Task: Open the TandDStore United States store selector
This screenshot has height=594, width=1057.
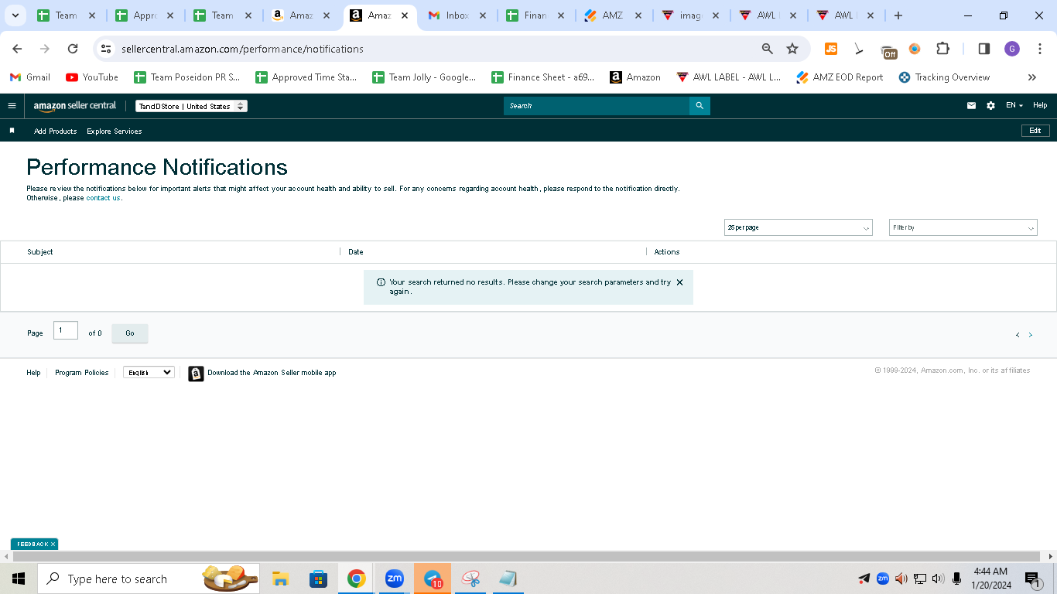Action: coord(191,106)
